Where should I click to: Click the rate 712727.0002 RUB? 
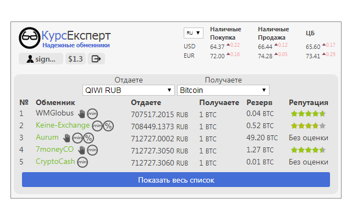click(x=159, y=139)
